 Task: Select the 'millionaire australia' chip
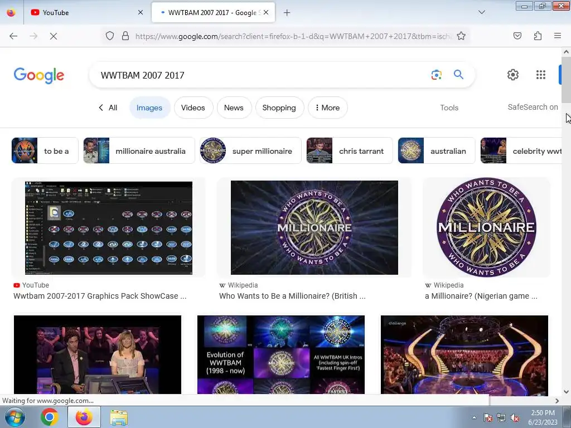139,150
